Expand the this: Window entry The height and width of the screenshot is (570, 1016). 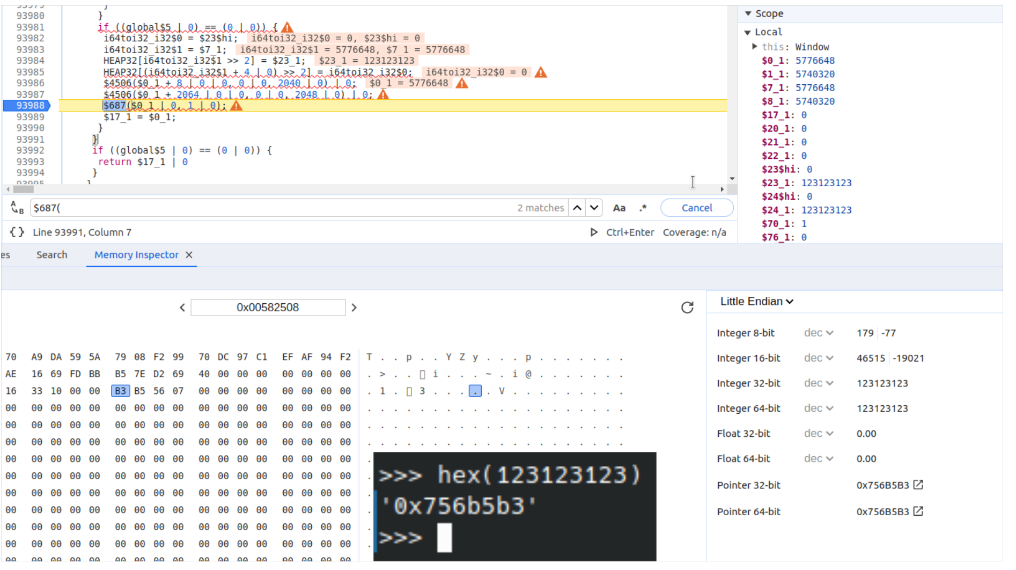click(x=755, y=47)
